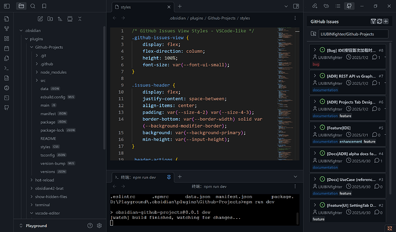Expand the hot-reload folder
This screenshot has height=232, width=396.
point(32,180)
